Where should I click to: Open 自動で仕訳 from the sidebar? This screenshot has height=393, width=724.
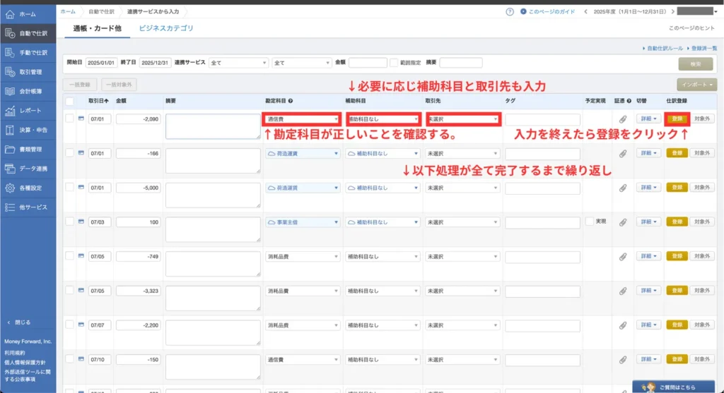click(10, 33)
